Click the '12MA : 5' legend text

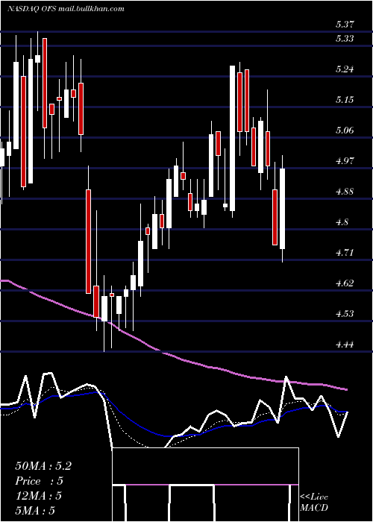(38, 496)
